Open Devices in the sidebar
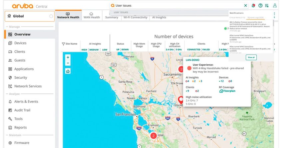Screen dimensions: 283x148 [x=20, y=43]
